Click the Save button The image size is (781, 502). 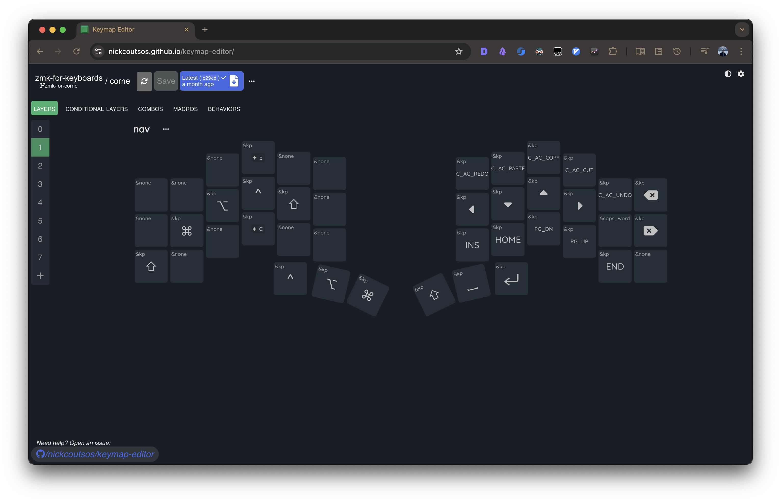coord(166,81)
